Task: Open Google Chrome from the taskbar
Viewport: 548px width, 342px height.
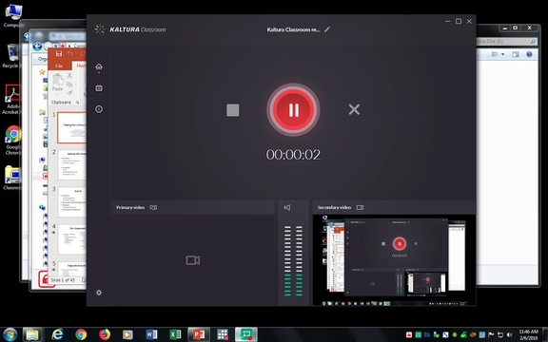Action: pos(81,334)
